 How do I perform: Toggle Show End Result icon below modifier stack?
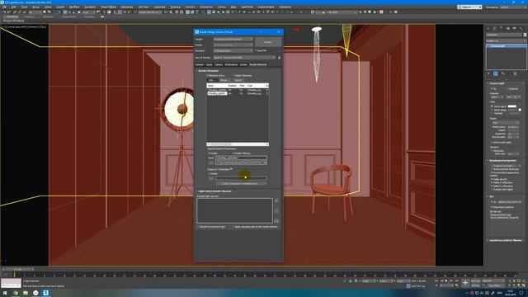(x=496, y=73)
